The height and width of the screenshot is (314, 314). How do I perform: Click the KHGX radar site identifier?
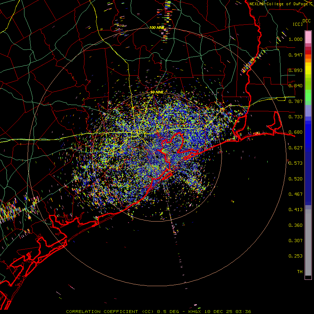pos(194,312)
